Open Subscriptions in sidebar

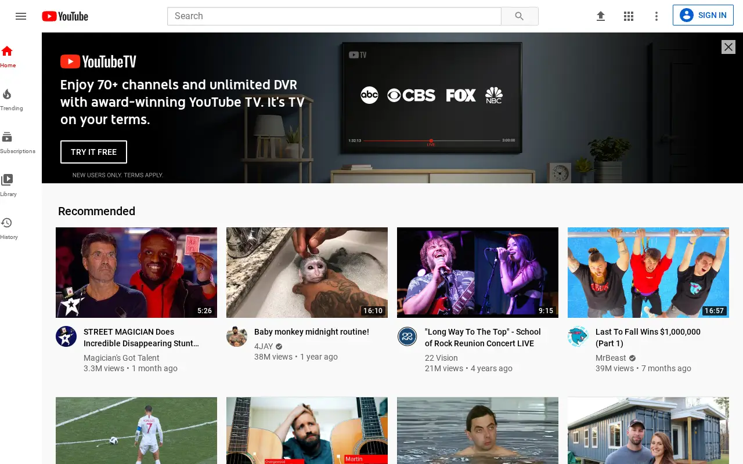[17, 143]
